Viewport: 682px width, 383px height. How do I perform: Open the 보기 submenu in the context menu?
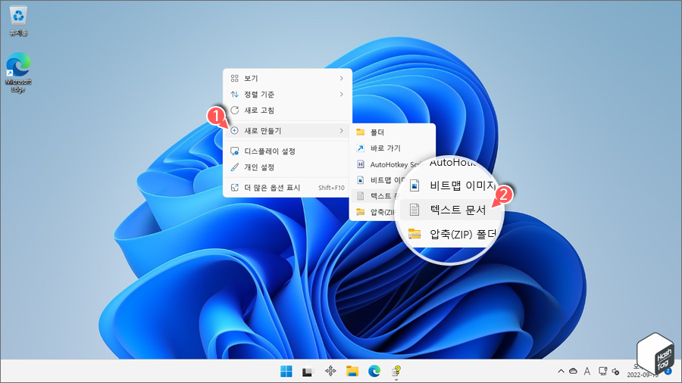click(x=287, y=78)
